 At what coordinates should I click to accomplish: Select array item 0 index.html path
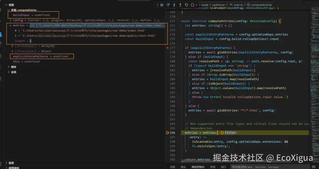click(x=80, y=31)
